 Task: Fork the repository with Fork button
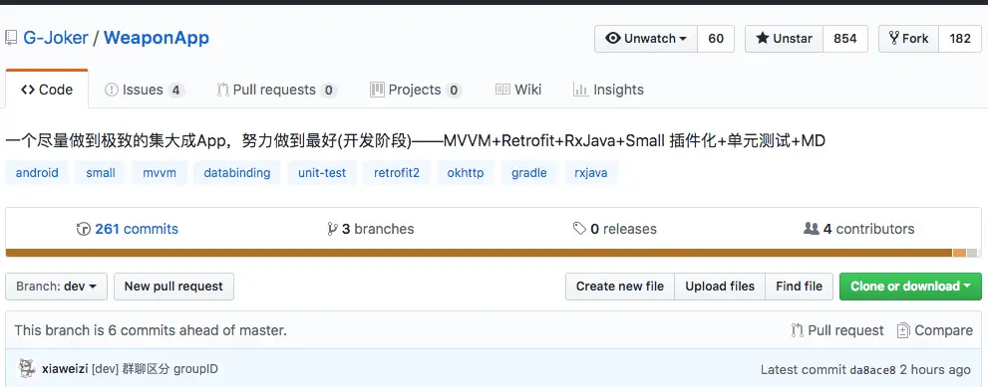(x=909, y=39)
